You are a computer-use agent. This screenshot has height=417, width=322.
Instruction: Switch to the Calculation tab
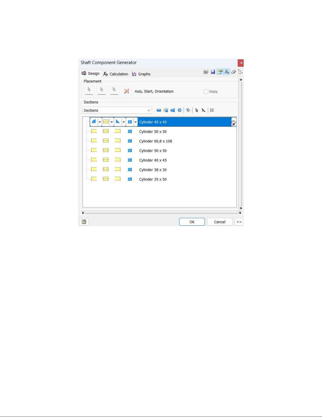[x=116, y=74]
